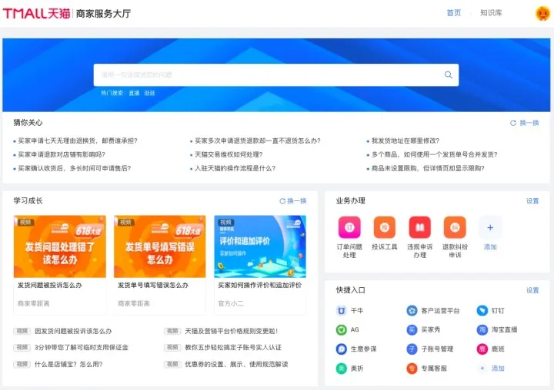Screen dimensions: 554x390
Task: Play video thumbnail 发货问题处理错了该怎么办
Action: pyautogui.click(x=60, y=246)
